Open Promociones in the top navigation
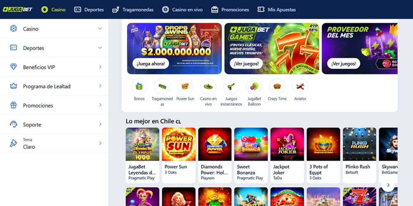Image resolution: width=413 pixels, height=206 pixels. 230,10
